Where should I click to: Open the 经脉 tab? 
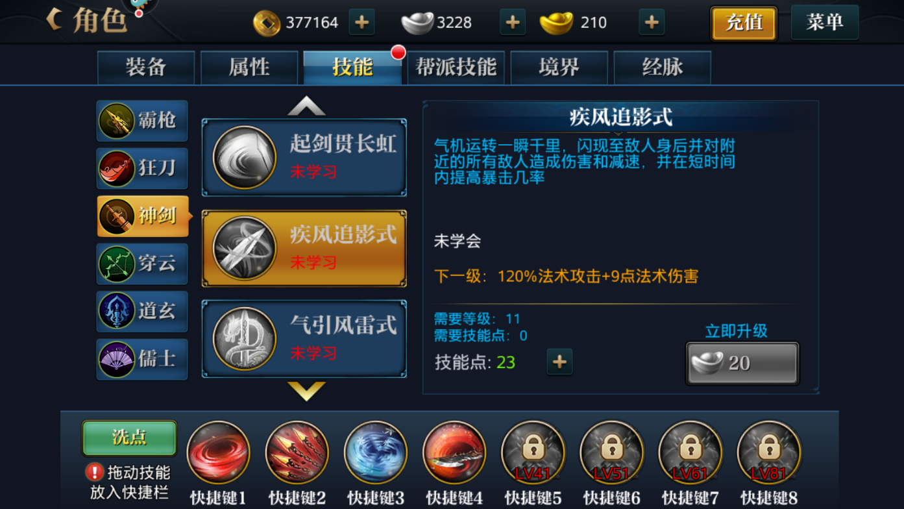click(x=663, y=68)
